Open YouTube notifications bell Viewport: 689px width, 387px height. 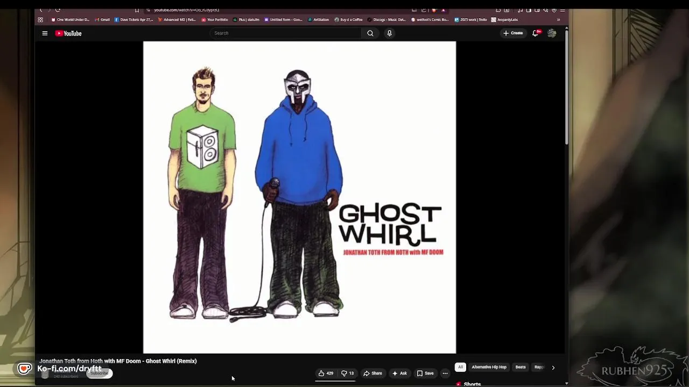point(536,33)
